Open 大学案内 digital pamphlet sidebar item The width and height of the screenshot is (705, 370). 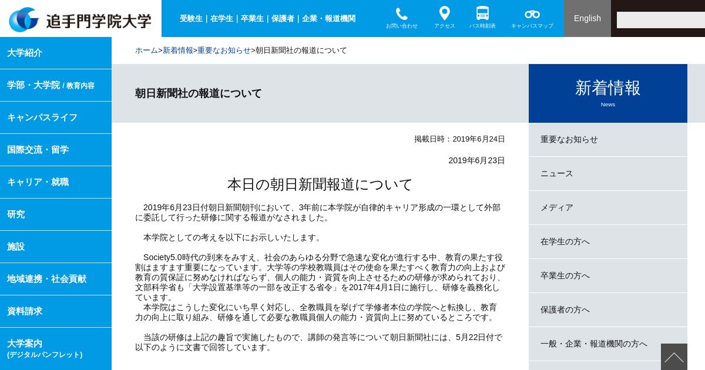point(56,349)
